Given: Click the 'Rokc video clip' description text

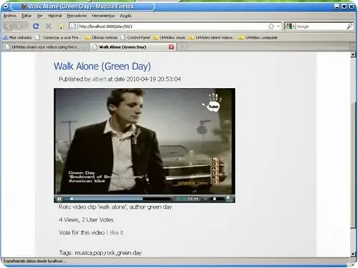Looking at the screenshot, I should pyautogui.click(x=115, y=207).
